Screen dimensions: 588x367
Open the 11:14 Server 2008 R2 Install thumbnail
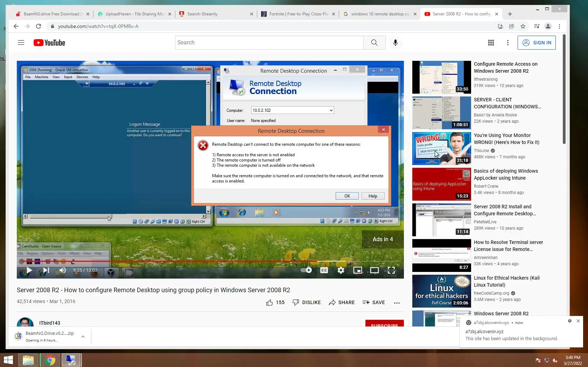pyautogui.click(x=441, y=220)
